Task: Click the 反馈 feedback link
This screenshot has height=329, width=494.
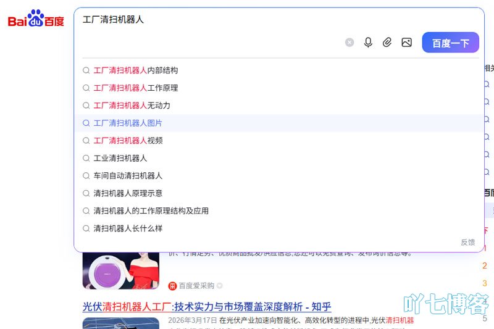Action: 468,242
